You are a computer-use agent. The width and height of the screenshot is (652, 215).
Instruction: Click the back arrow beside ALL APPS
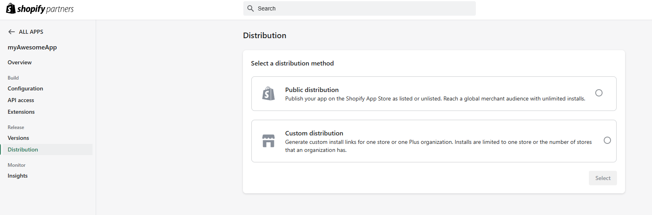click(12, 32)
